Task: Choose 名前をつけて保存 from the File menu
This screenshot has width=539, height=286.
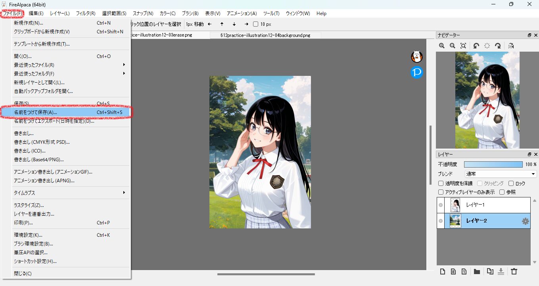Action: (67, 112)
